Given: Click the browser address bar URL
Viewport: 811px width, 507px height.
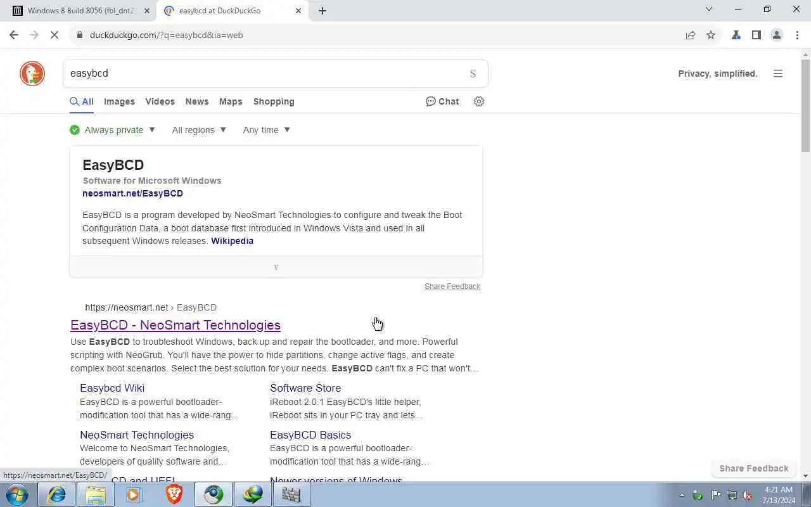Looking at the screenshot, I should pyautogui.click(x=167, y=35).
